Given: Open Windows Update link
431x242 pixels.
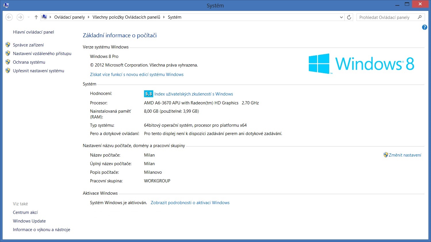Looking at the screenshot, I should 29,221.
